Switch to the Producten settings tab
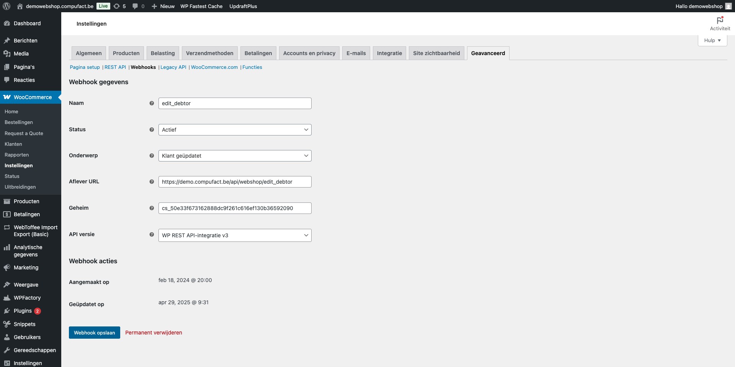 126,53
